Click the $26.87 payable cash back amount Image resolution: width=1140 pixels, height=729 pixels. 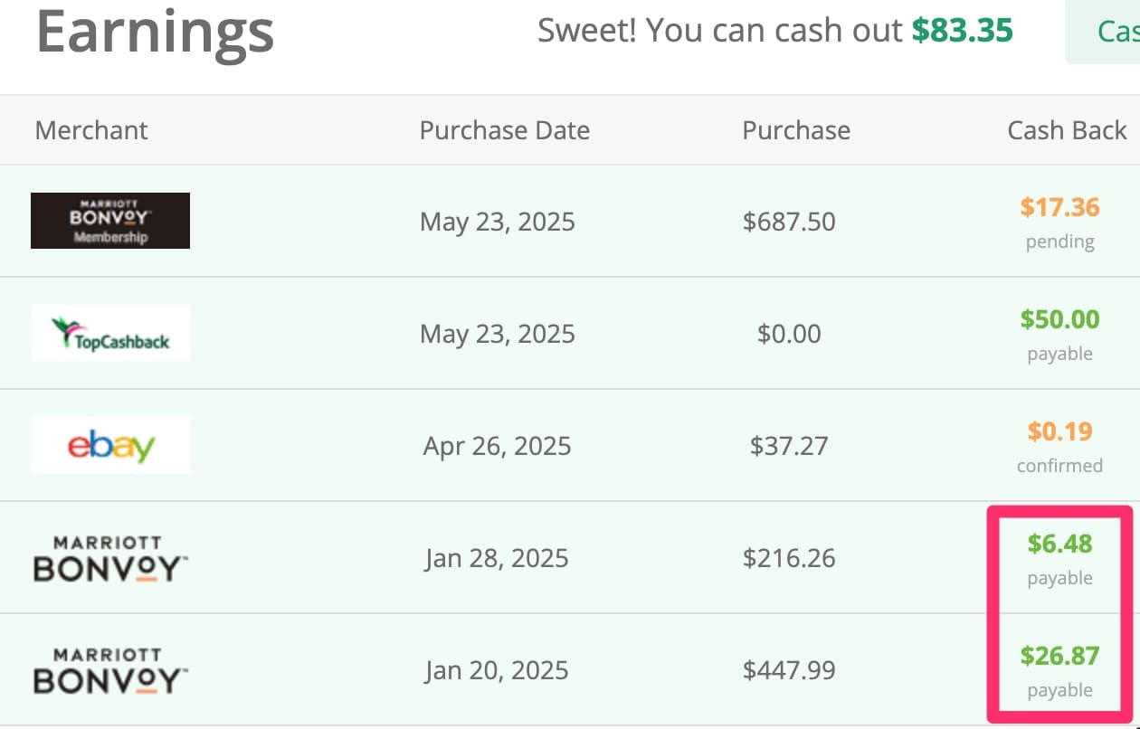pyautogui.click(x=1059, y=656)
